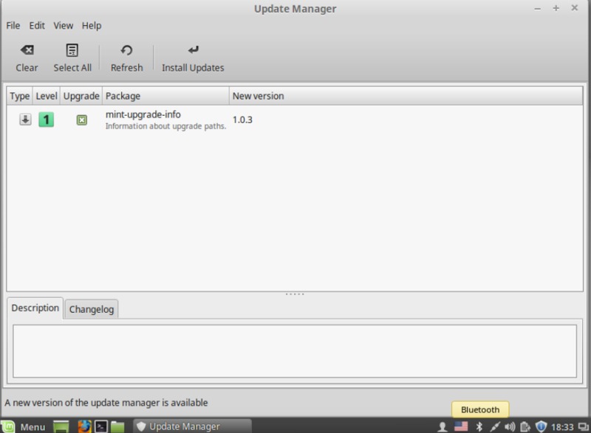Click the Clear toolbar icon
Screen dimensions: 591x433
click(27, 51)
